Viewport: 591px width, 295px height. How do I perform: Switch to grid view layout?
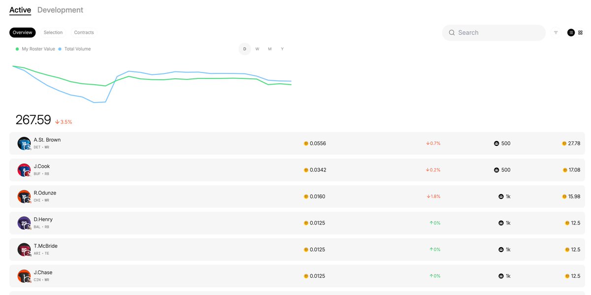coord(580,33)
